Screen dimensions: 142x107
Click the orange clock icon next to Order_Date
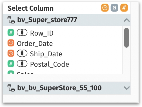coord(11,43)
